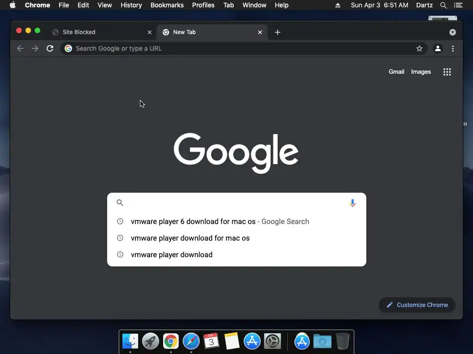
Task: Click the Customize Chrome button
Action: 417,305
